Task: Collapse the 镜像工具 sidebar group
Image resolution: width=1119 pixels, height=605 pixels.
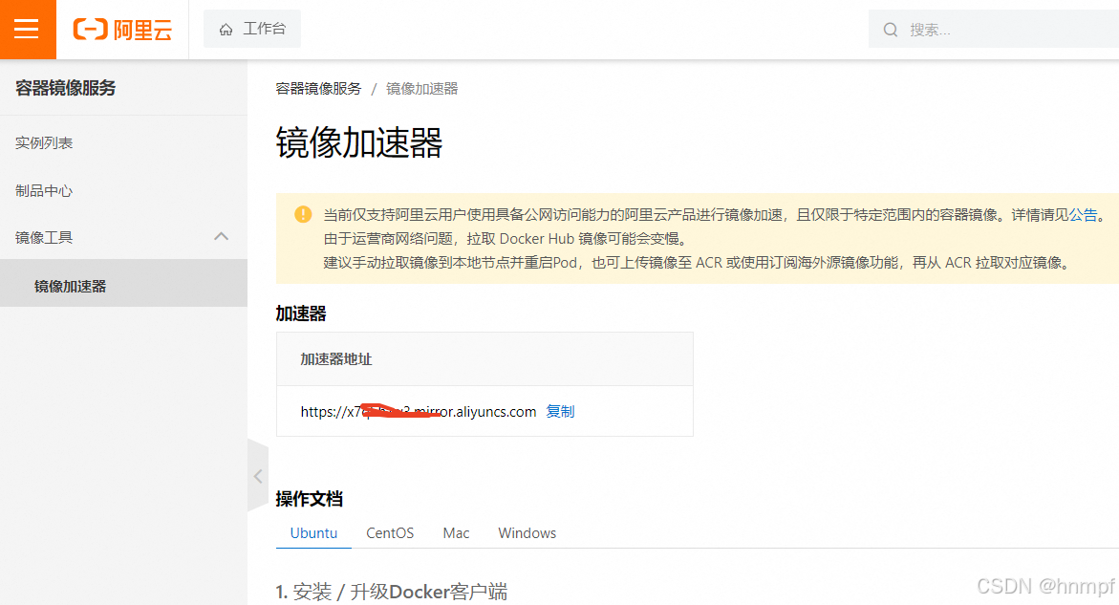Action: (222, 237)
